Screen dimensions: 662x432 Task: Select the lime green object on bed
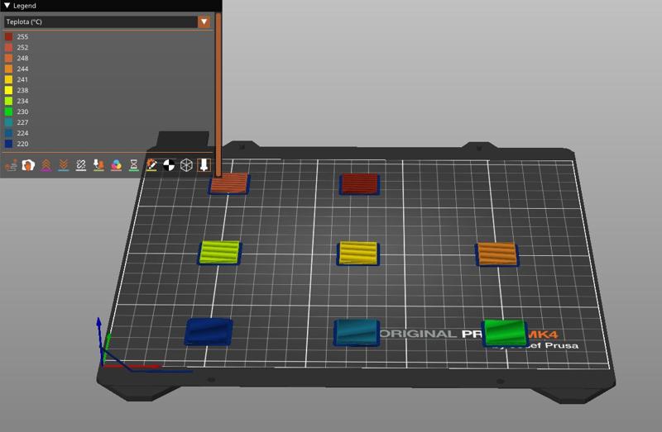219,253
